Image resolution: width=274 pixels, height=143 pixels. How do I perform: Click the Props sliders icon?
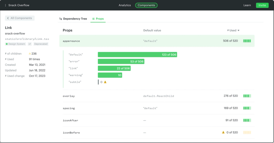pos(93,19)
